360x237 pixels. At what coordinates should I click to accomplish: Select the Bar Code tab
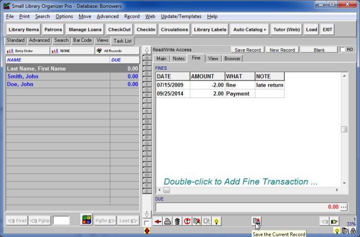pos(82,40)
